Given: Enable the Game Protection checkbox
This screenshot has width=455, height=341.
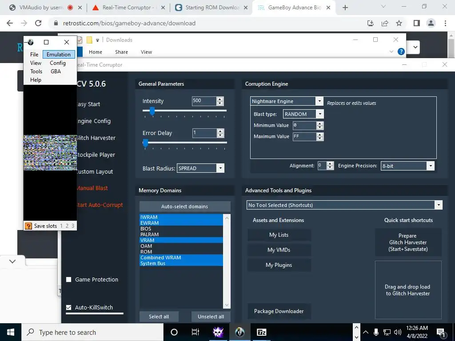Looking at the screenshot, I should (69, 280).
